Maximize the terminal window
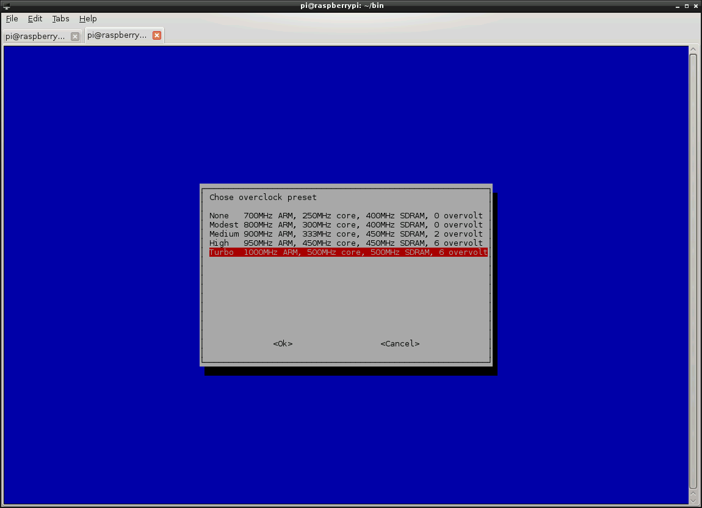Screen dimensions: 702x508 [687, 5]
